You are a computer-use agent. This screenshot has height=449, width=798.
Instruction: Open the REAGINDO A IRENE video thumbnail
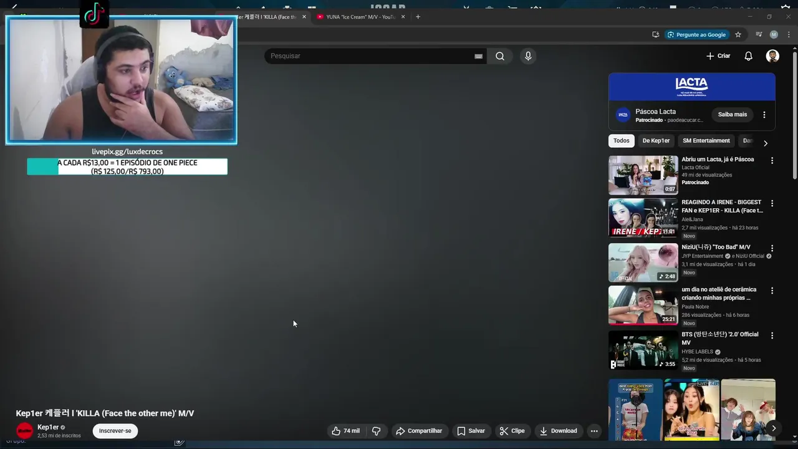pyautogui.click(x=643, y=218)
